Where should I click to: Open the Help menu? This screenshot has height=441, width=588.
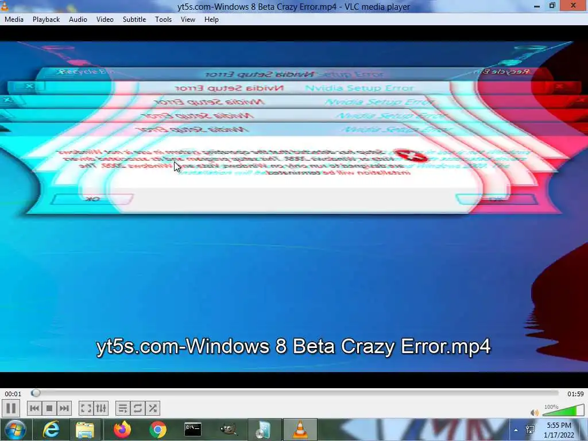coord(211,20)
